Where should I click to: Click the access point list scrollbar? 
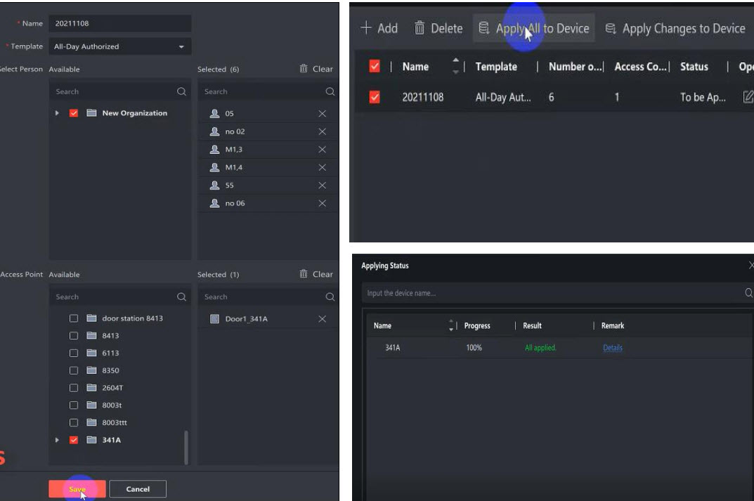(186, 447)
